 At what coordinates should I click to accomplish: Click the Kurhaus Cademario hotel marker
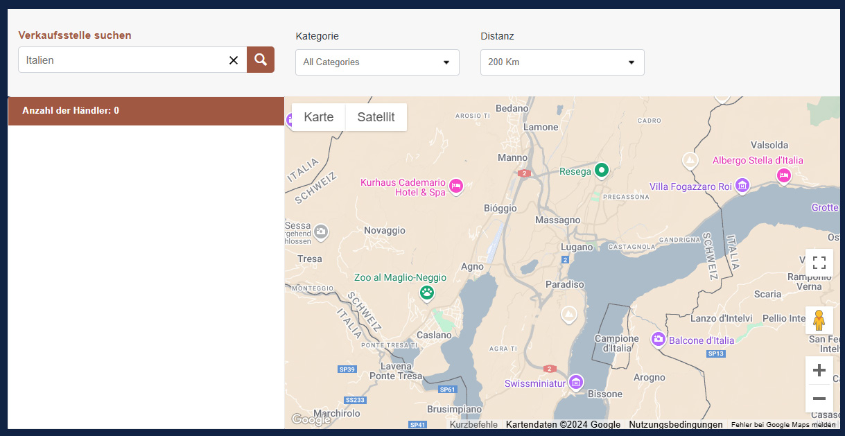click(456, 186)
